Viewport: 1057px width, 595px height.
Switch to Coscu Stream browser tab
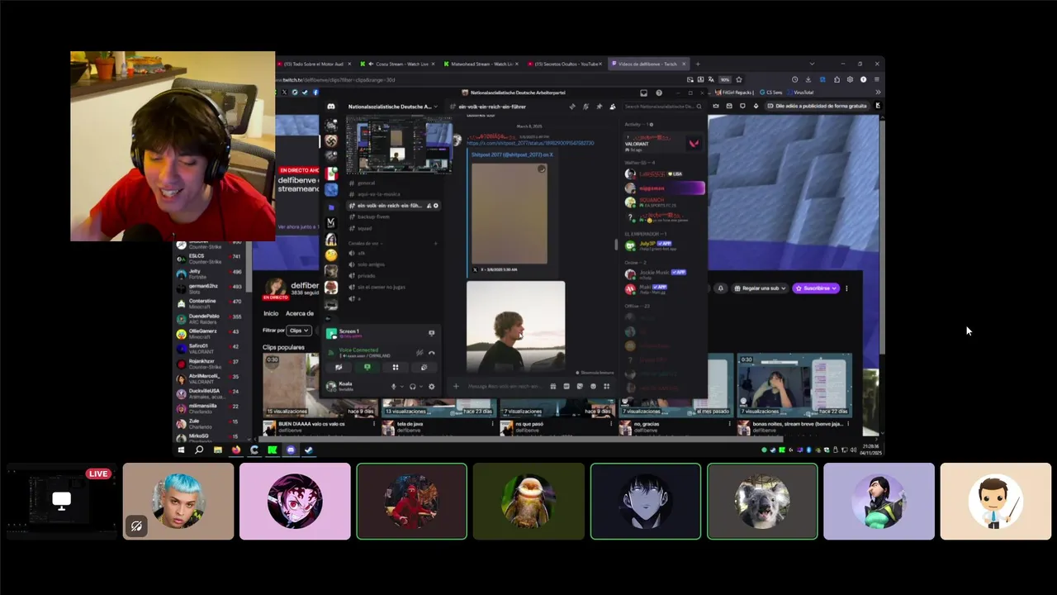396,64
